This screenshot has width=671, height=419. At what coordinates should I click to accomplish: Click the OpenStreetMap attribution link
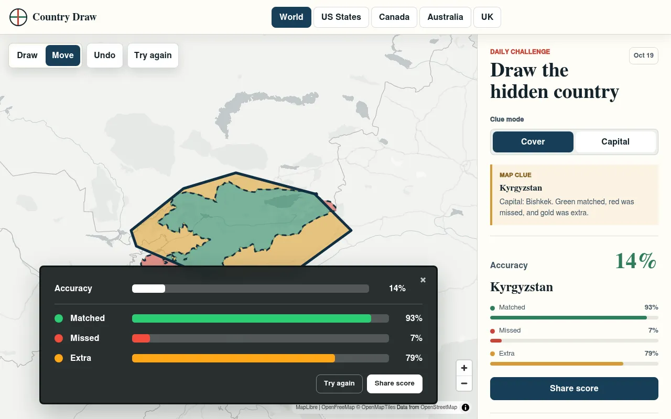pyautogui.click(x=439, y=407)
